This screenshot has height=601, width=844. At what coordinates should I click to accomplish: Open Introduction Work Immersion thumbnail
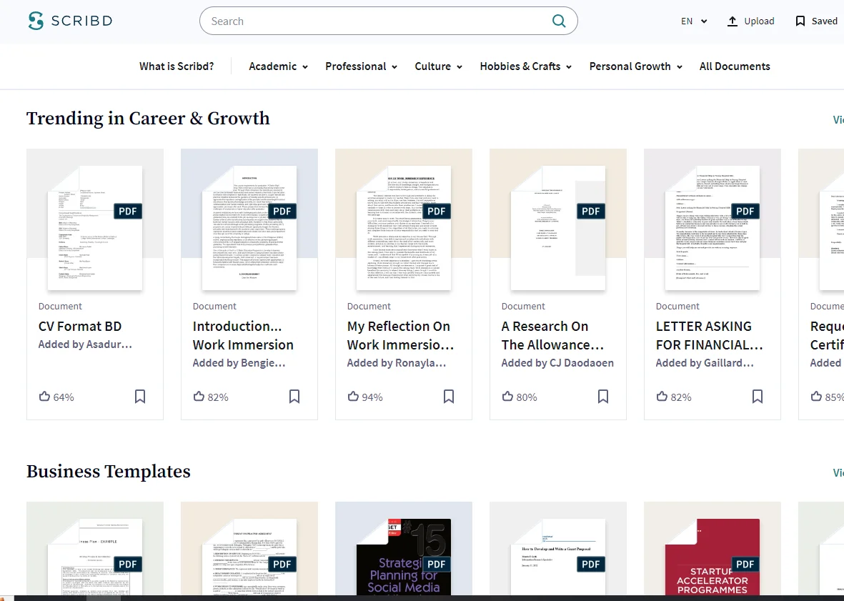pos(249,227)
